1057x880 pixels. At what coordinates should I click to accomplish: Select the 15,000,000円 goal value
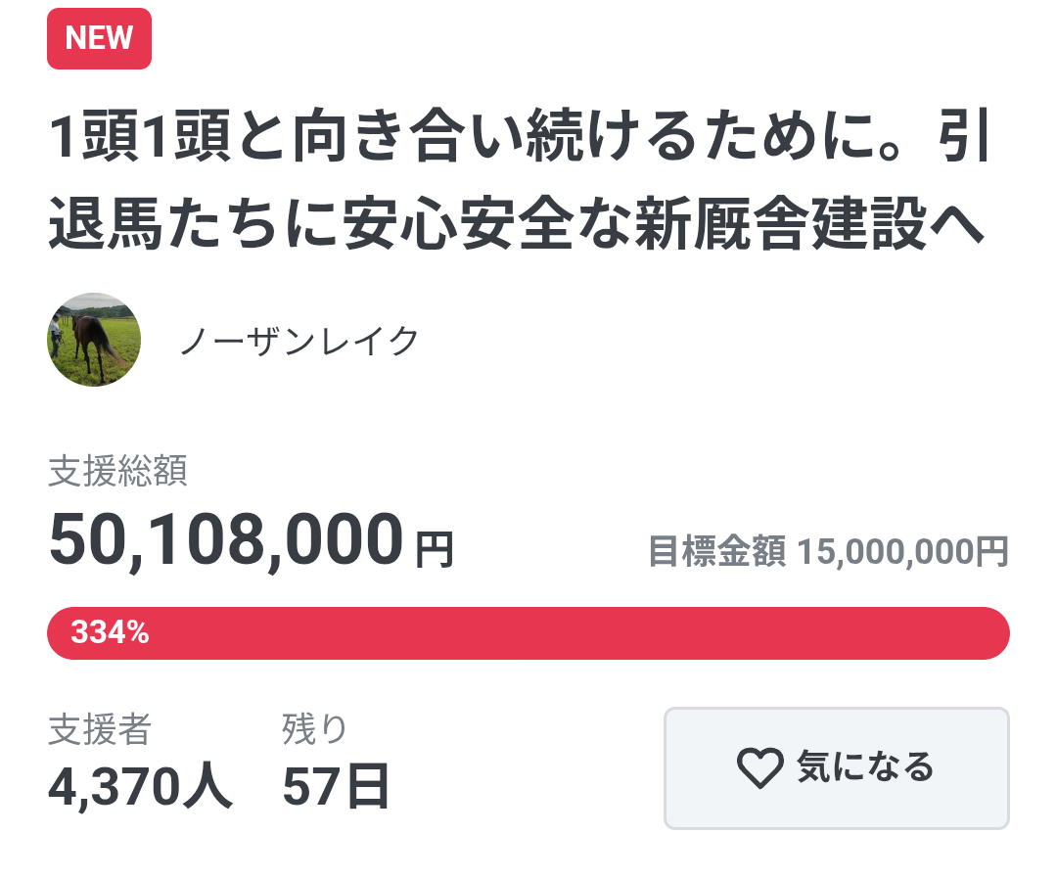coord(901,553)
